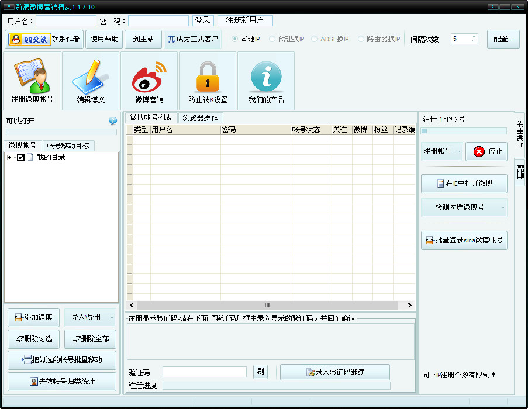
Task: Click the 帐号状态 column header
Action: [x=311, y=130]
